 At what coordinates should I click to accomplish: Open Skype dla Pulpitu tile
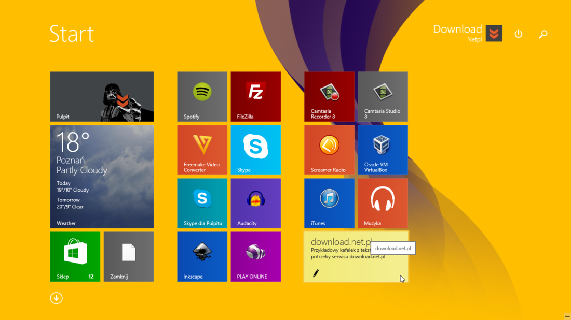point(202,203)
